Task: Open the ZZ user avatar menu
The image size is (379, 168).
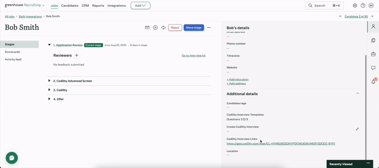Action: click(x=371, y=6)
